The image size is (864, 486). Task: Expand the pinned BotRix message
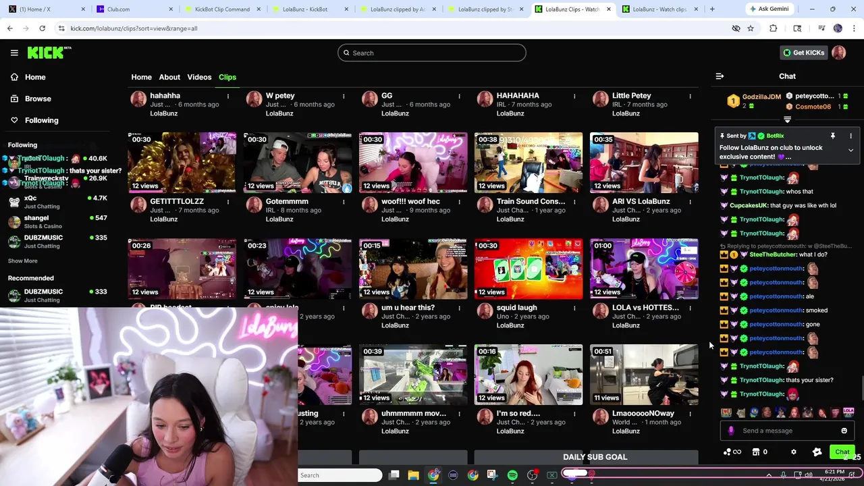coord(850,150)
